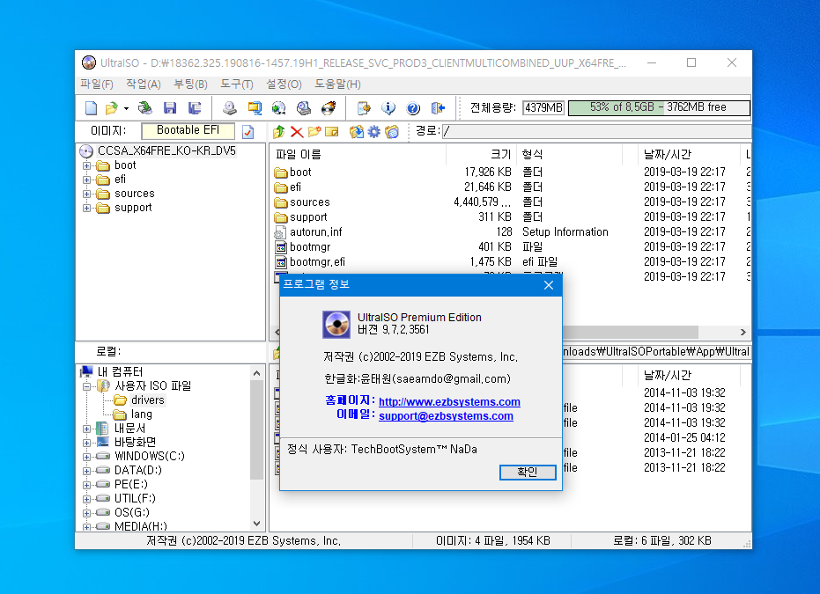Screen dimensions: 820x594
Task: Expand the WINDOWS(C:) drive node
Action: point(87,457)
